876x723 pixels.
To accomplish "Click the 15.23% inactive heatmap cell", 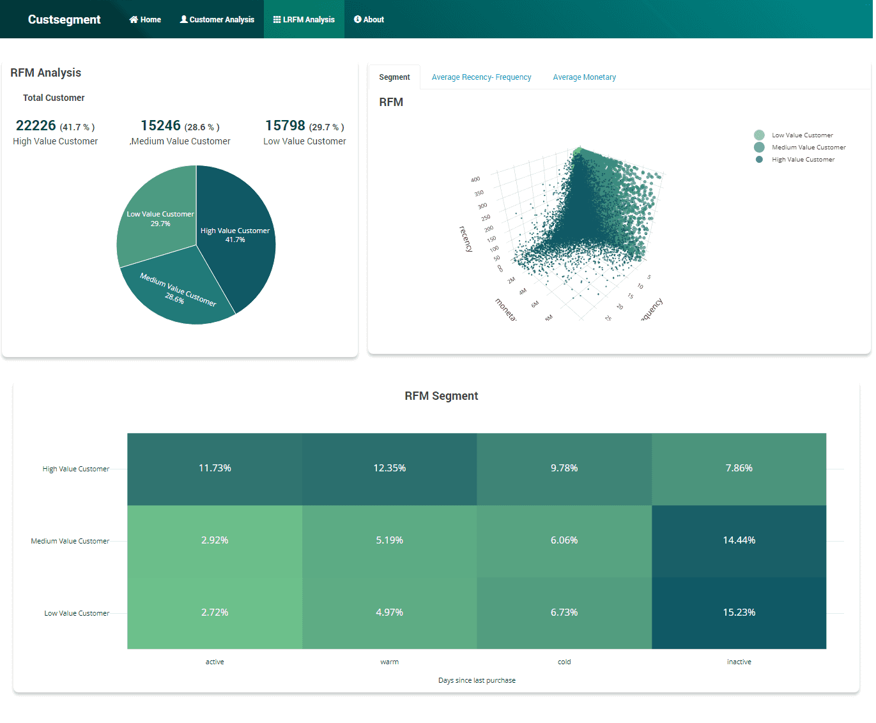I will click(739, 612).
